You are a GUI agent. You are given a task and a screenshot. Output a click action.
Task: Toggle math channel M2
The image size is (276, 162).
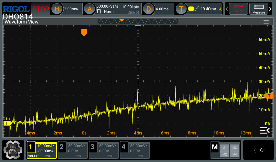pos(225,154)
